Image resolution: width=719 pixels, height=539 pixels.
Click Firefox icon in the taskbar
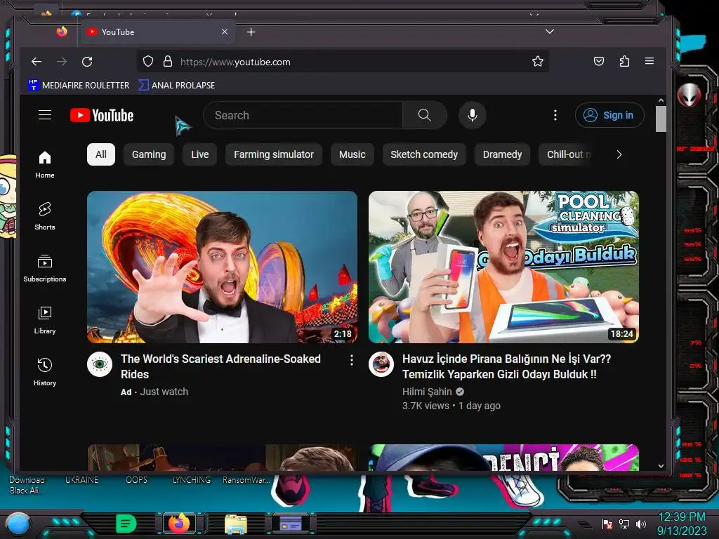point(179,523)
